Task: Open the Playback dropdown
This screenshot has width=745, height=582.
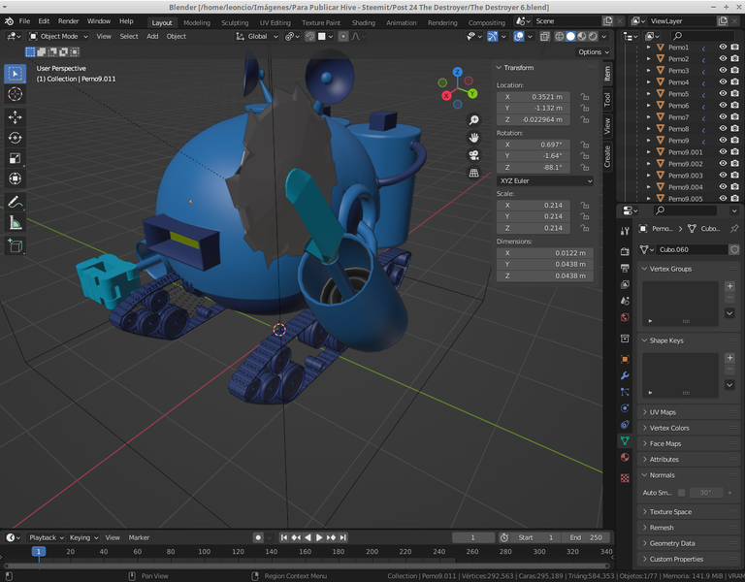Action: (47, 537)
